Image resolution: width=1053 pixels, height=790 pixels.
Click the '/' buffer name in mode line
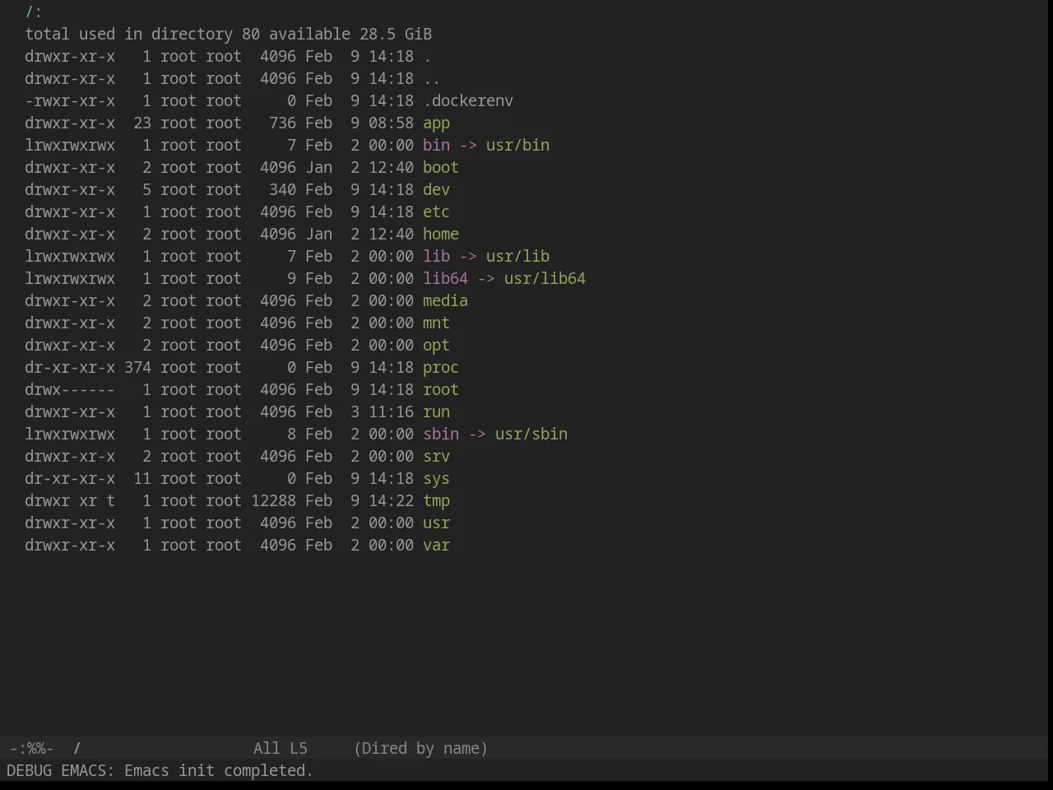(77, 749)
